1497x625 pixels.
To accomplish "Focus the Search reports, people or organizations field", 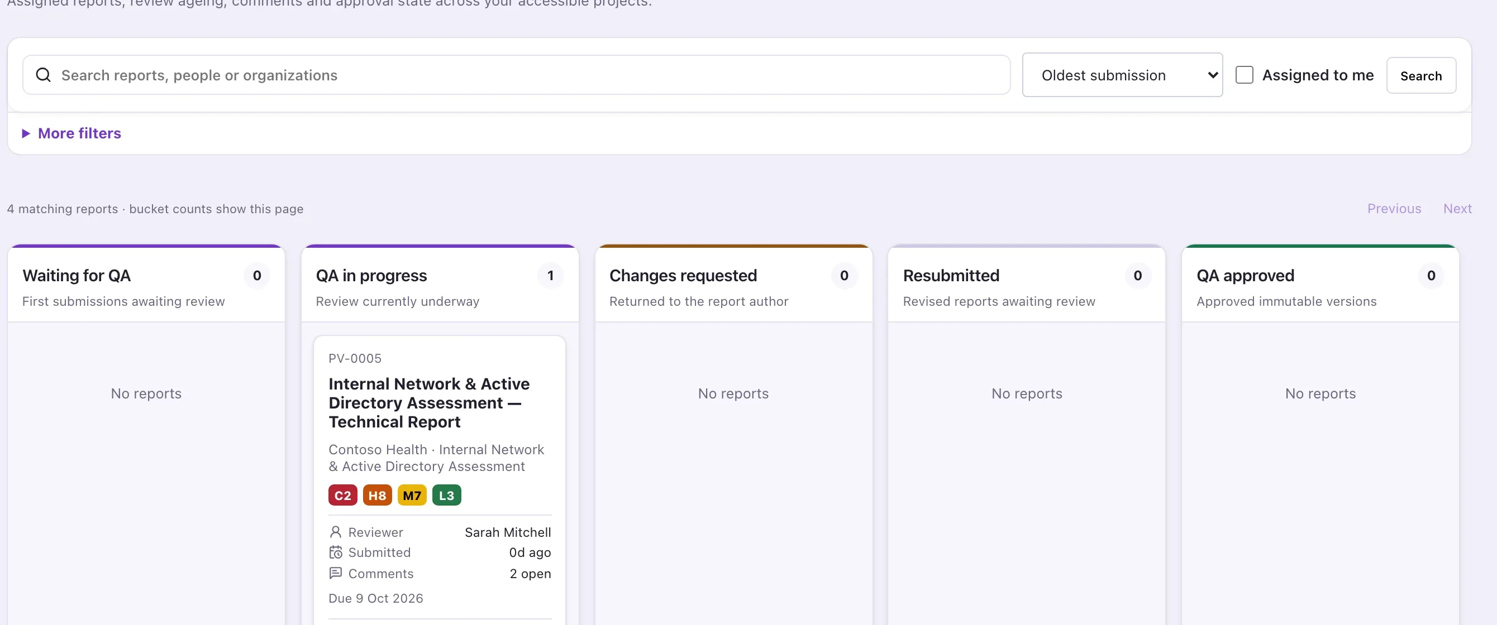I will 516,75.
